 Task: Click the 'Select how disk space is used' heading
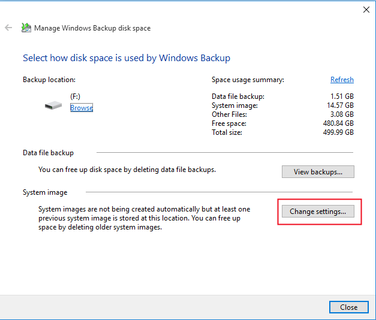click(127, 58)
